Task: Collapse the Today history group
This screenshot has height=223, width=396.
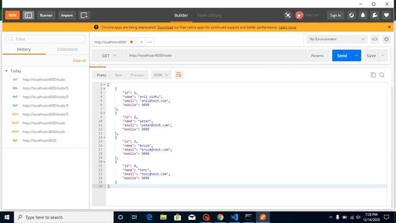Action: click(x=6, y=71)
